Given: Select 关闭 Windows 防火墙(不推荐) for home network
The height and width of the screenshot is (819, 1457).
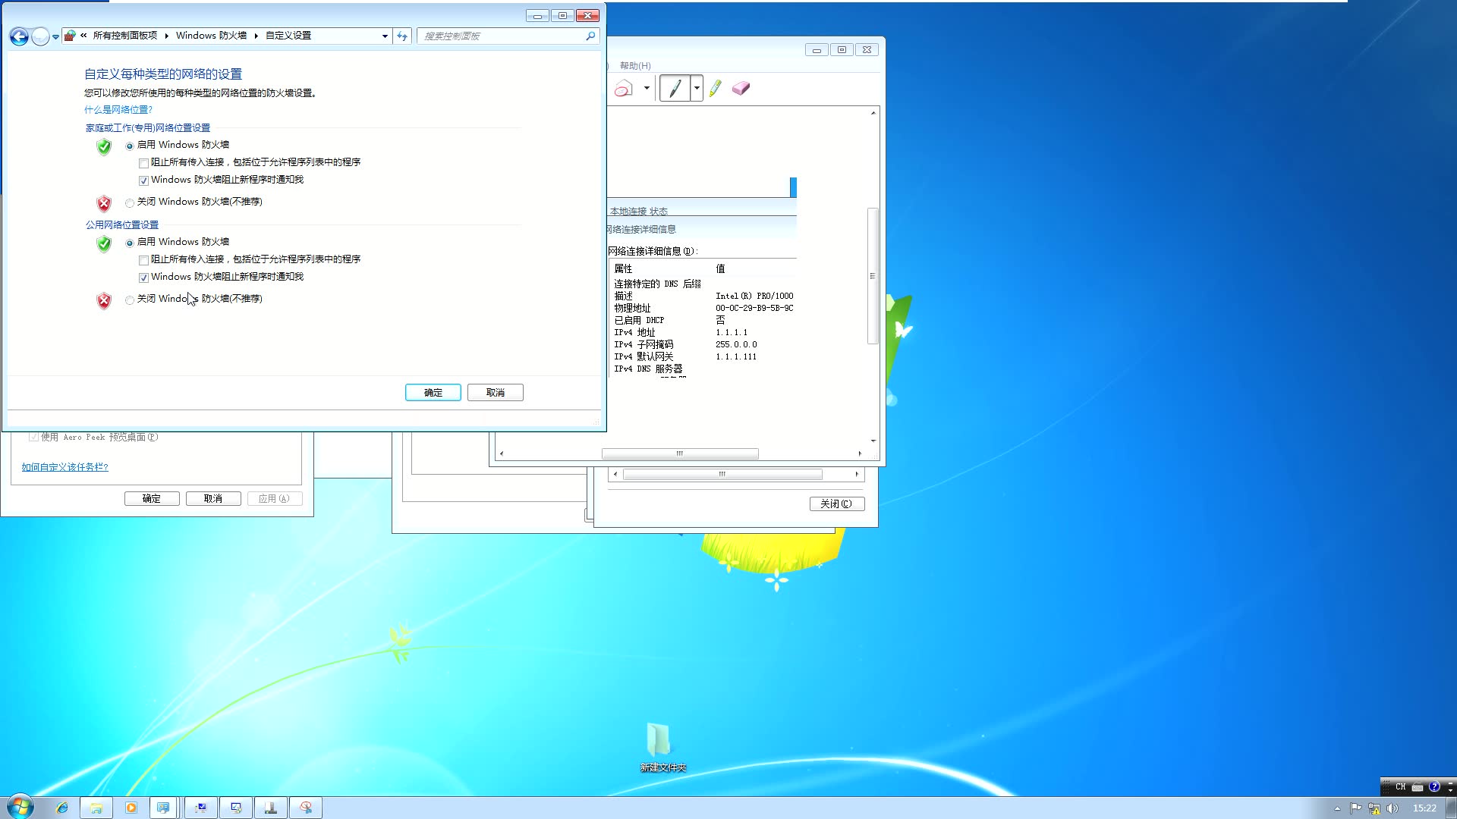Looking at the screenshot, I should [130, 202].
